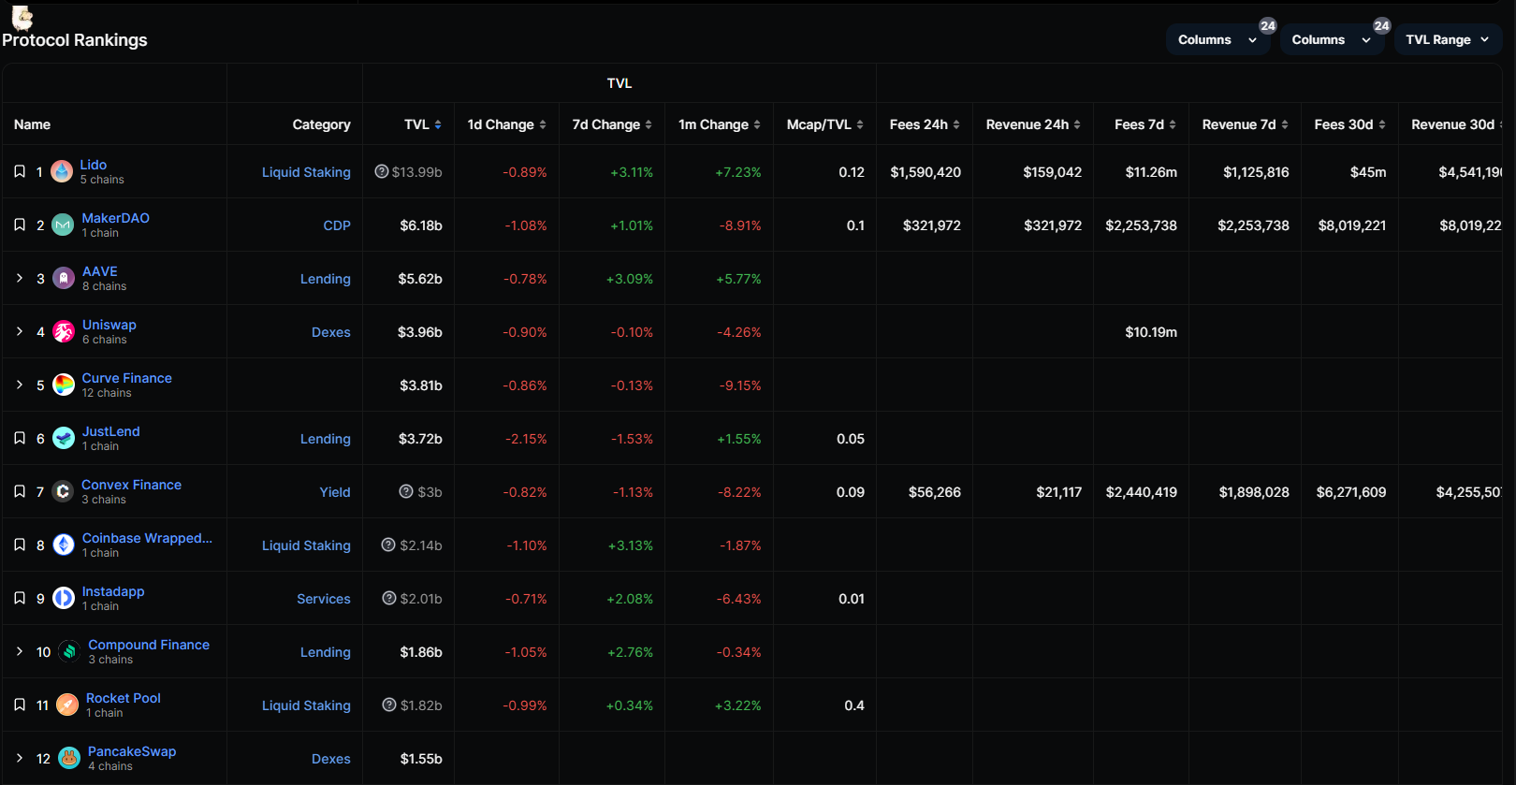Click the Rocket Pool logo icon
This screenshot has height=785, width=1516.
click(67, 705)
